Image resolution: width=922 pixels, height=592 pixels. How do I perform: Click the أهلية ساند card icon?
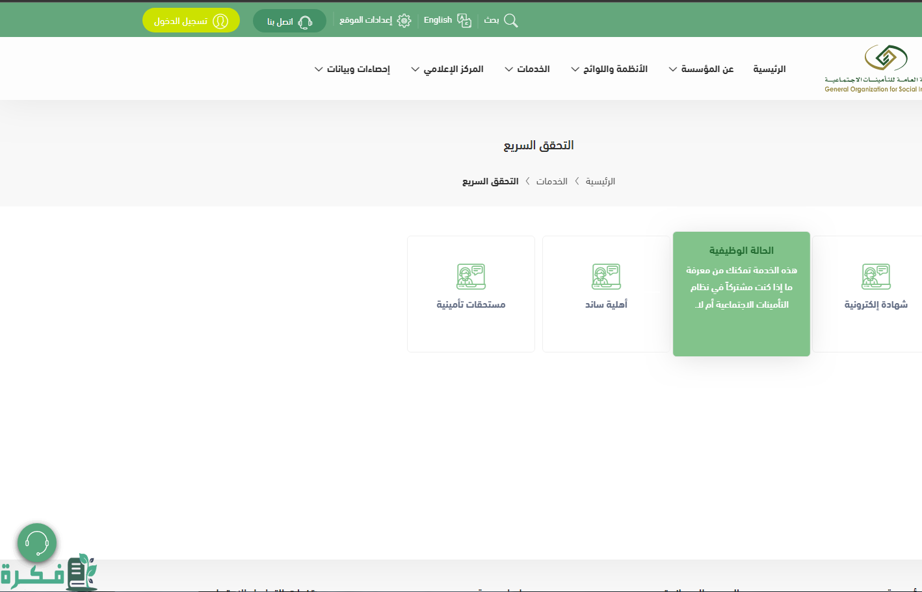[x=606, y=277]
